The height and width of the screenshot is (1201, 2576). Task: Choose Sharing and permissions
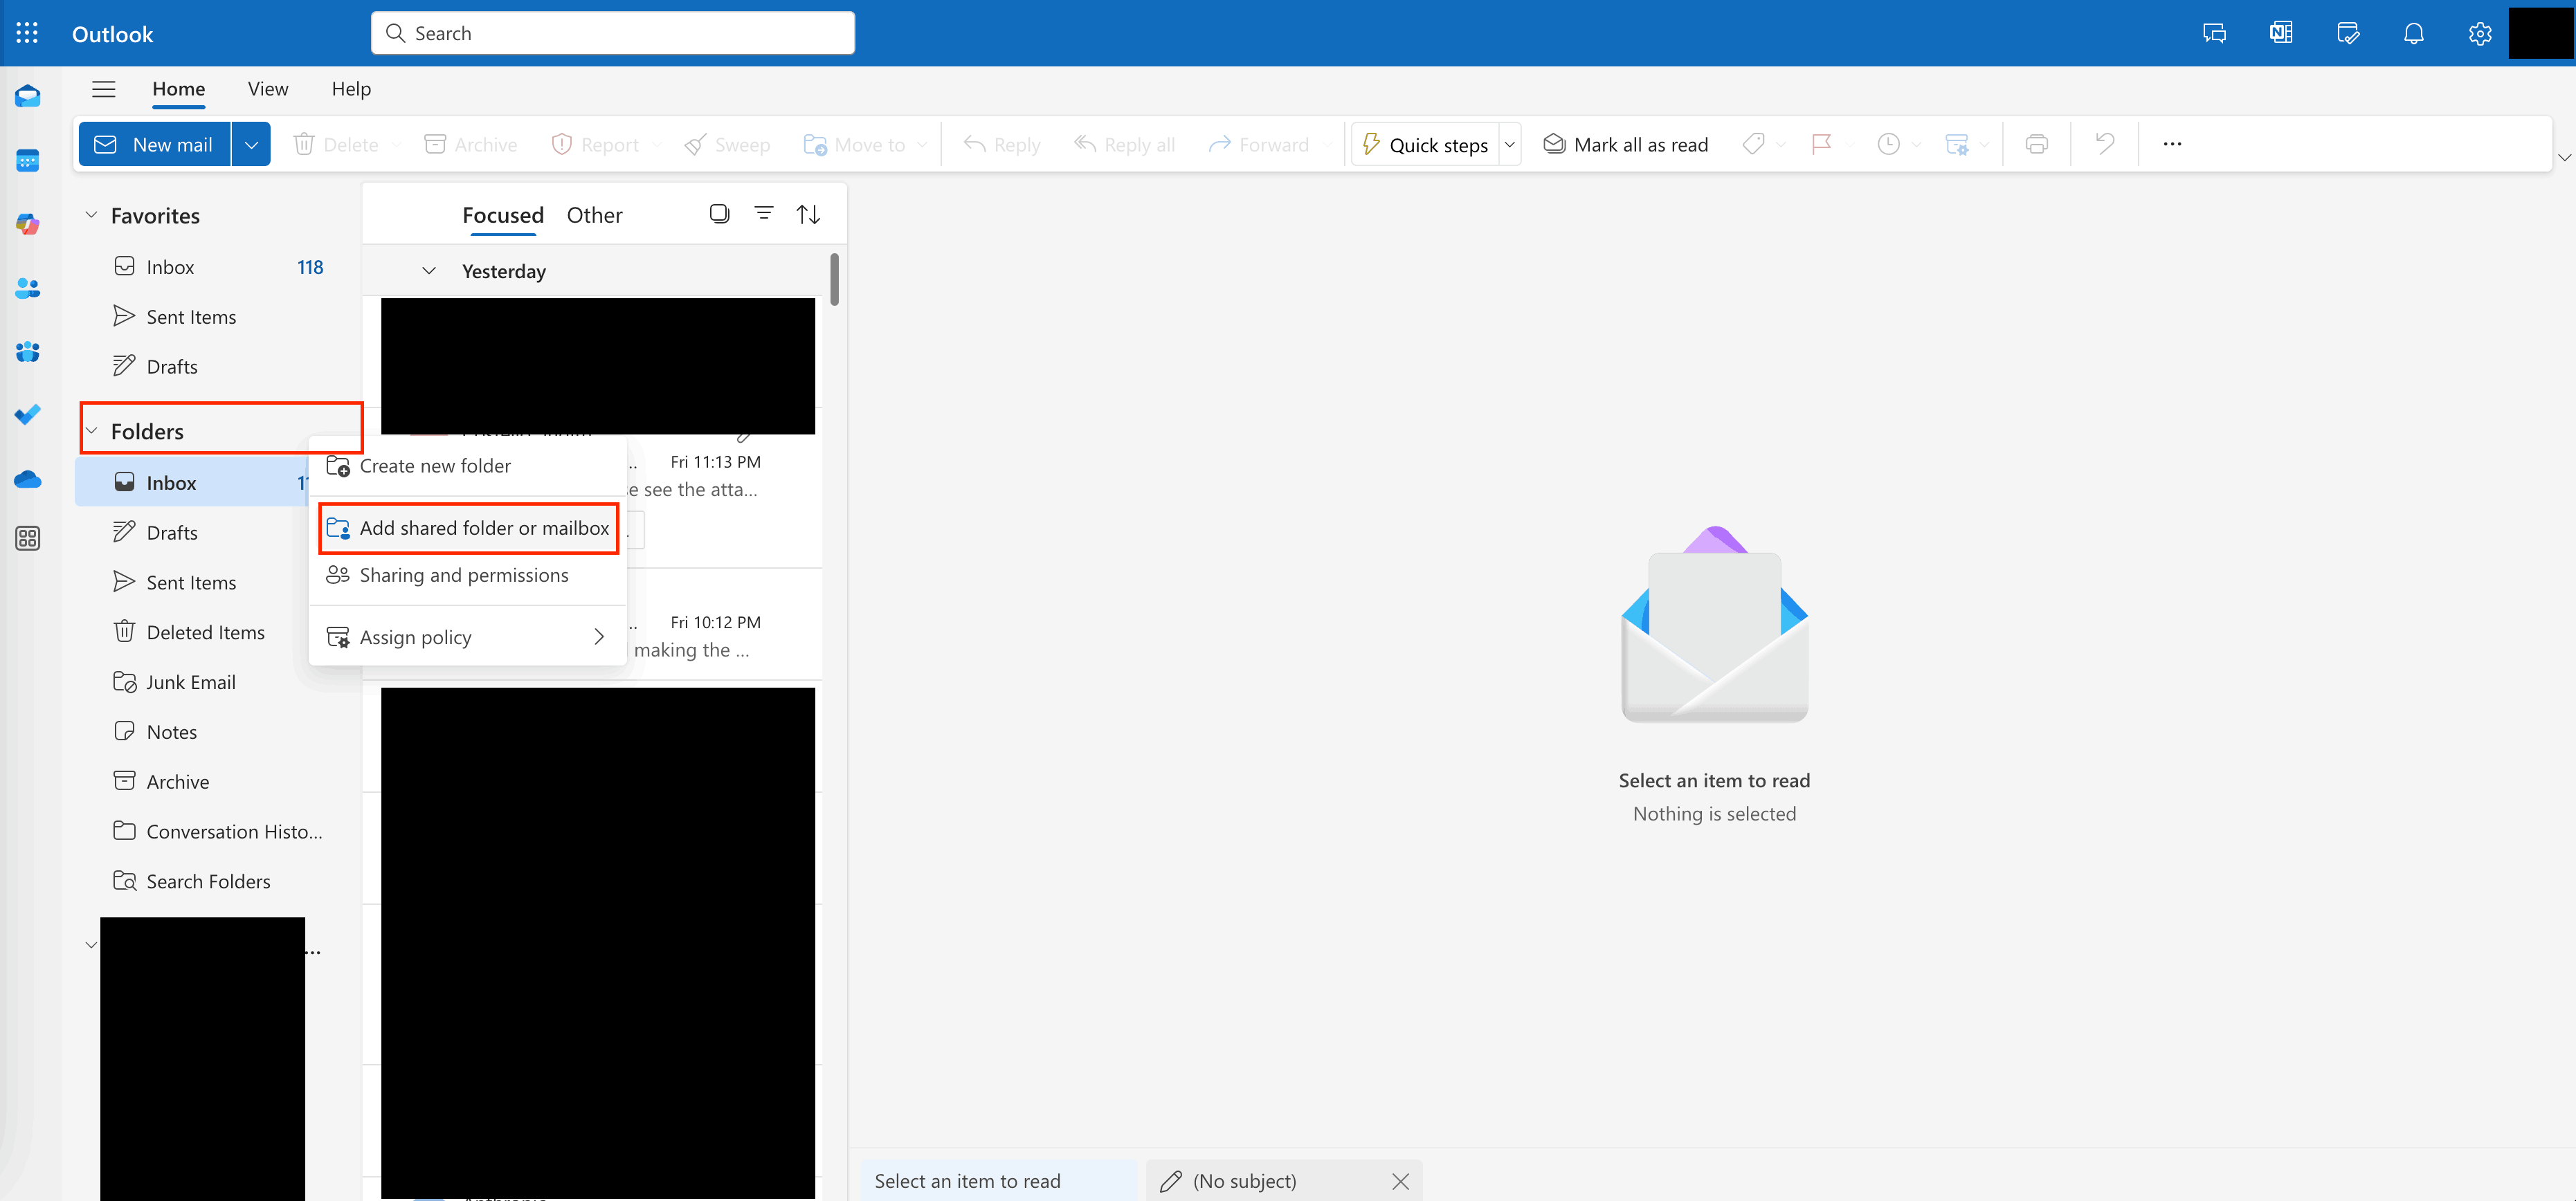(x=468, y=575)
